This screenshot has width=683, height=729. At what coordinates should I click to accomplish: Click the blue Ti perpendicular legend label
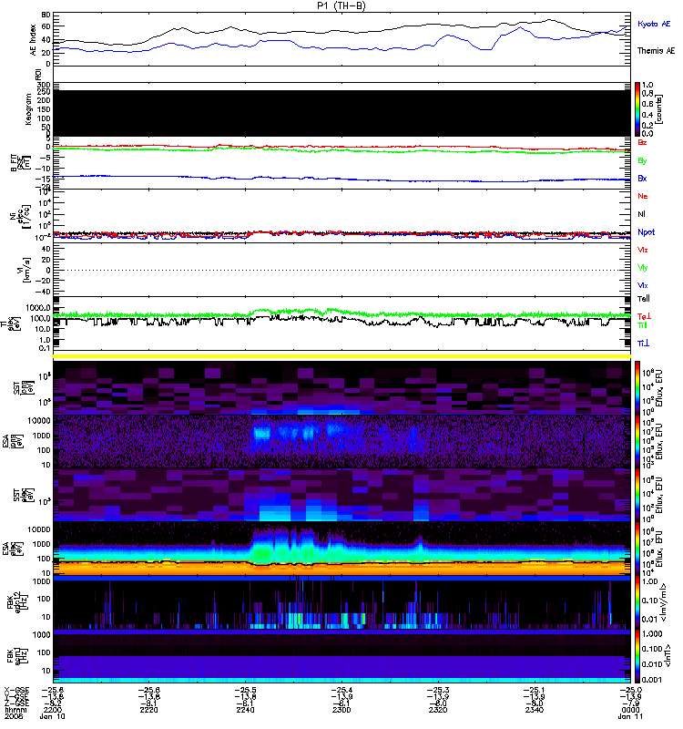[643, 344]
